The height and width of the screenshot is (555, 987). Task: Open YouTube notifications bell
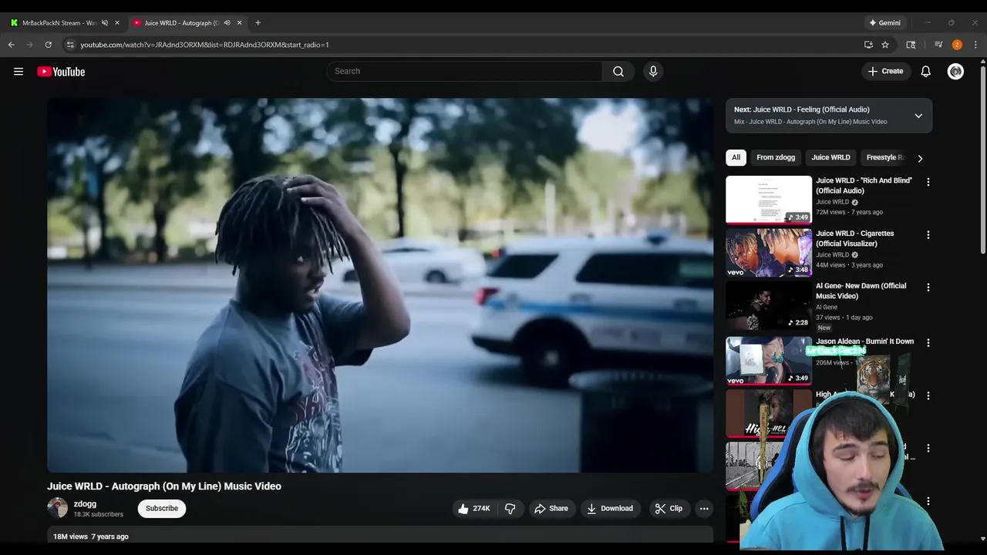pyautogui.click(x=925, y=72)
